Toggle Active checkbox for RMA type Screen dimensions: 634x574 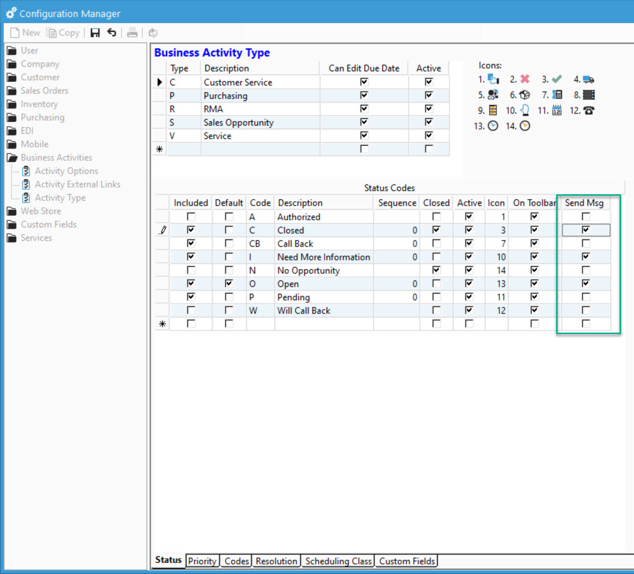pyautogui.click(x=429, y=109)
